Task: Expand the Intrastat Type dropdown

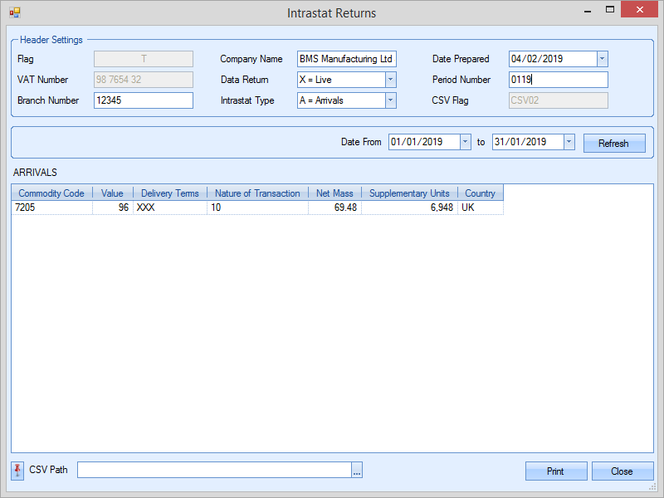Action: coord(390,100)
